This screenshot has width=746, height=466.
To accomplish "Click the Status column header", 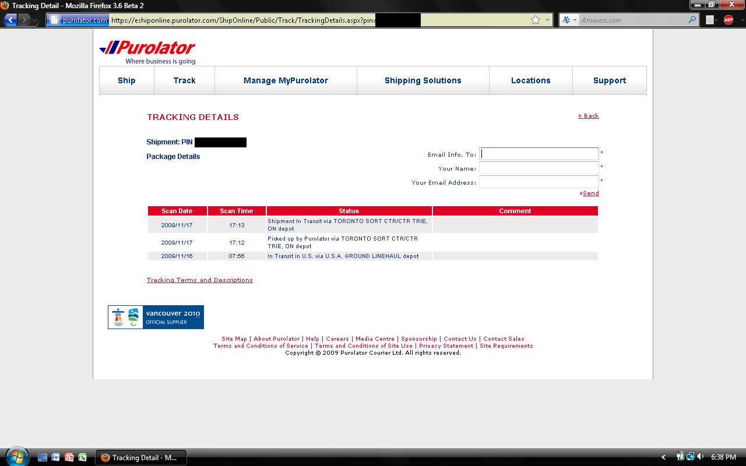I will pos(349,211).
